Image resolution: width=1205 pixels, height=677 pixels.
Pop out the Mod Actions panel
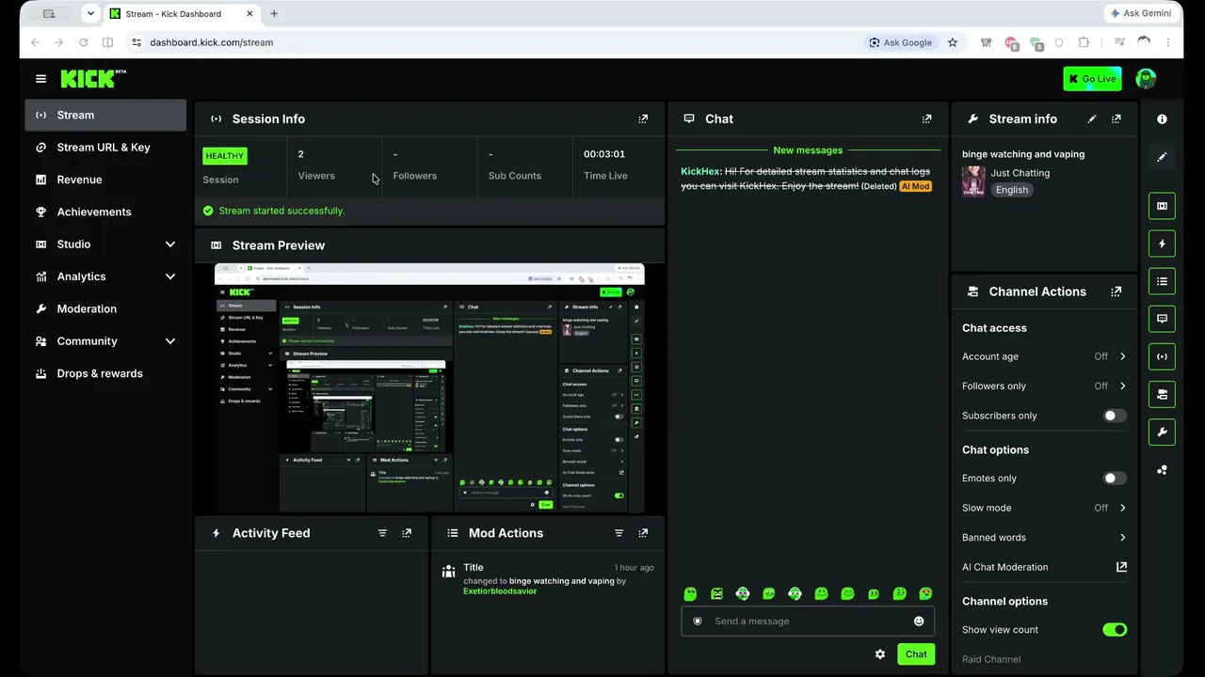pos(643,533)
